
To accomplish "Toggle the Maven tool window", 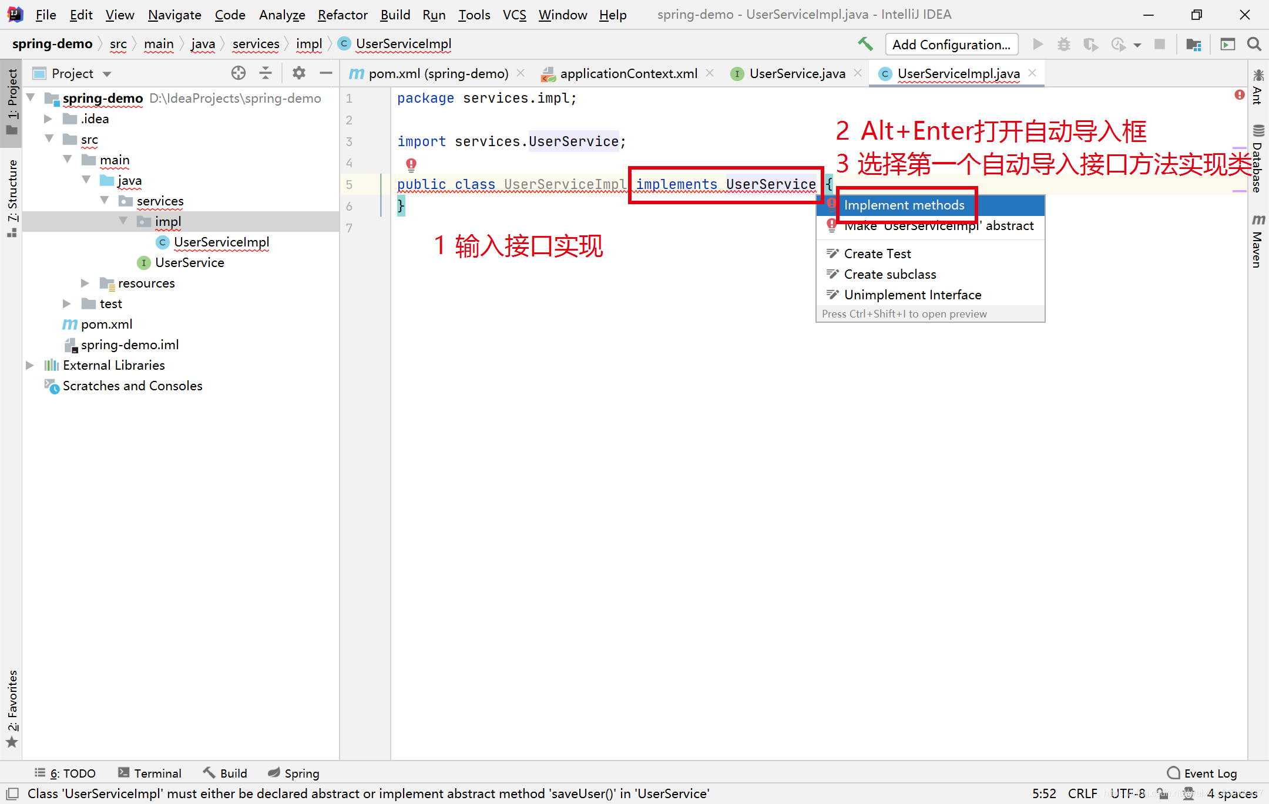I will coord(1257,241).
